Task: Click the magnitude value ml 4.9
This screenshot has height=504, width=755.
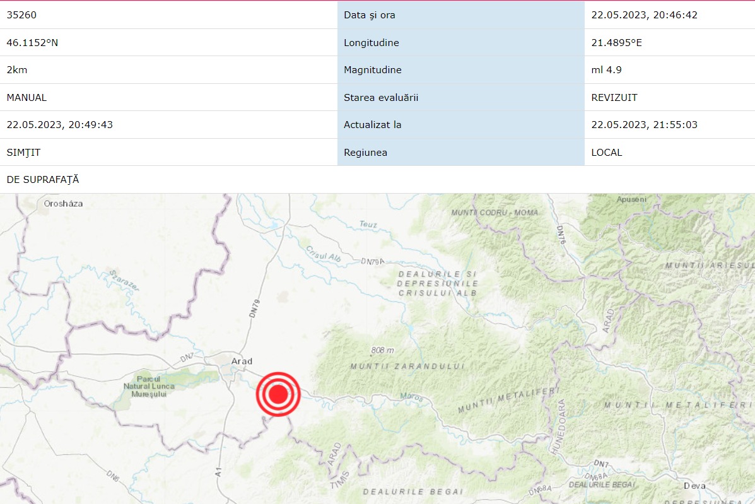Action: [606, 70]
